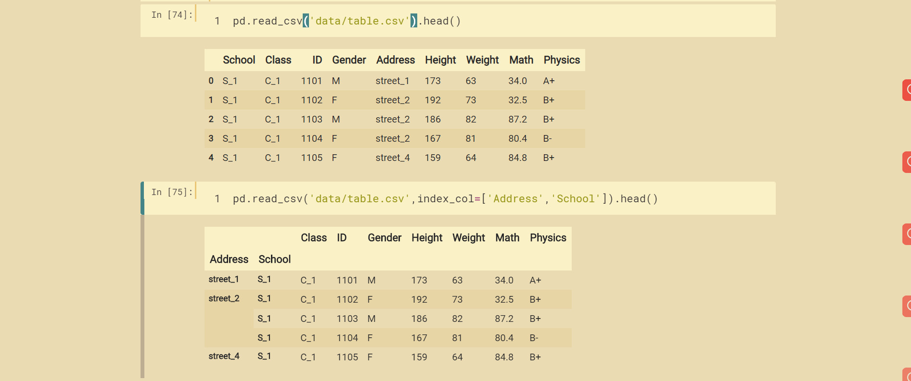Click Math value 87.2 in first output table
Viewport: 911px width, 381px height.
click(517, 119)
